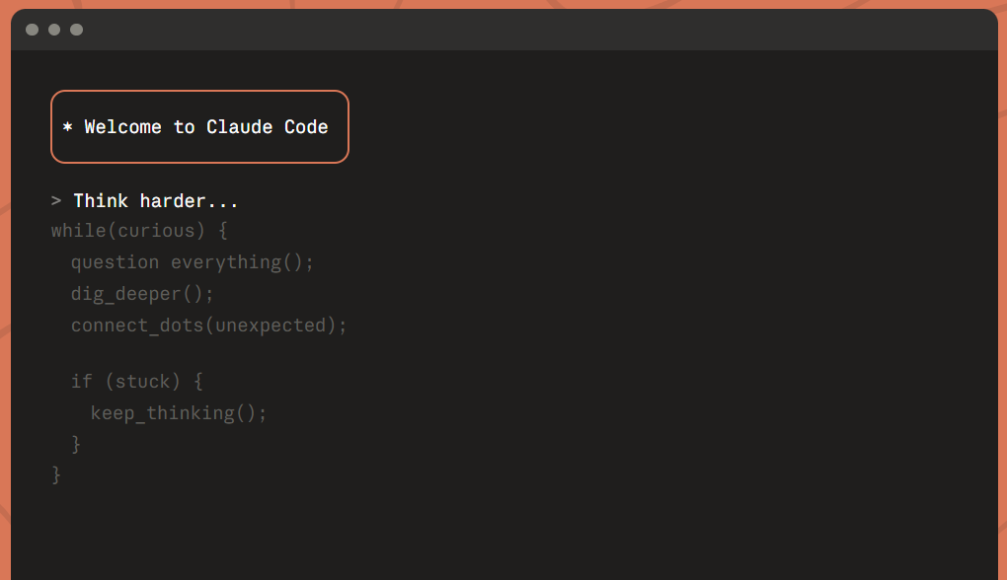The width and height of the screenshot is (1007, 580).
Task: Focus the "Think harder..." prompt input
Action: coord(156,201)
